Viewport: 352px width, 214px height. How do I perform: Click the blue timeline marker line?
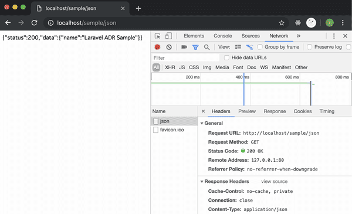click(244, 89)
